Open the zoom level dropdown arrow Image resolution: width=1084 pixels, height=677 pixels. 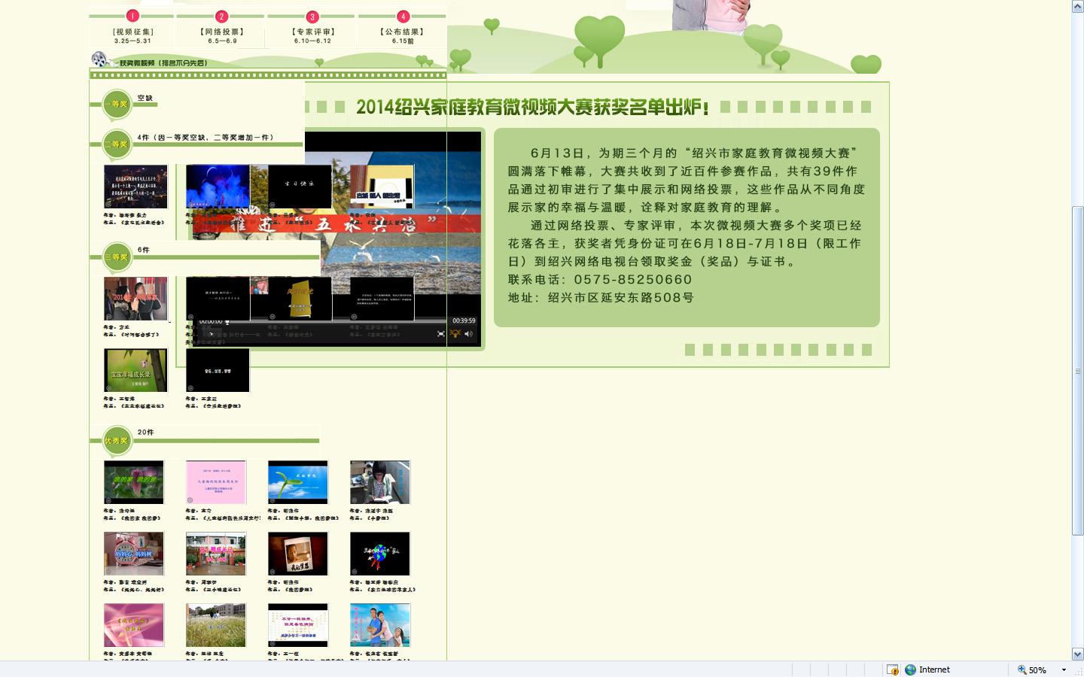[x=1064, y=669]
